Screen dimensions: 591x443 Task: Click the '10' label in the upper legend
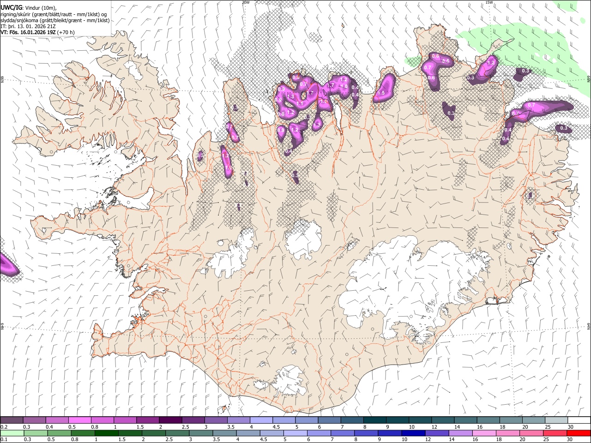click(x=411, y=427)
